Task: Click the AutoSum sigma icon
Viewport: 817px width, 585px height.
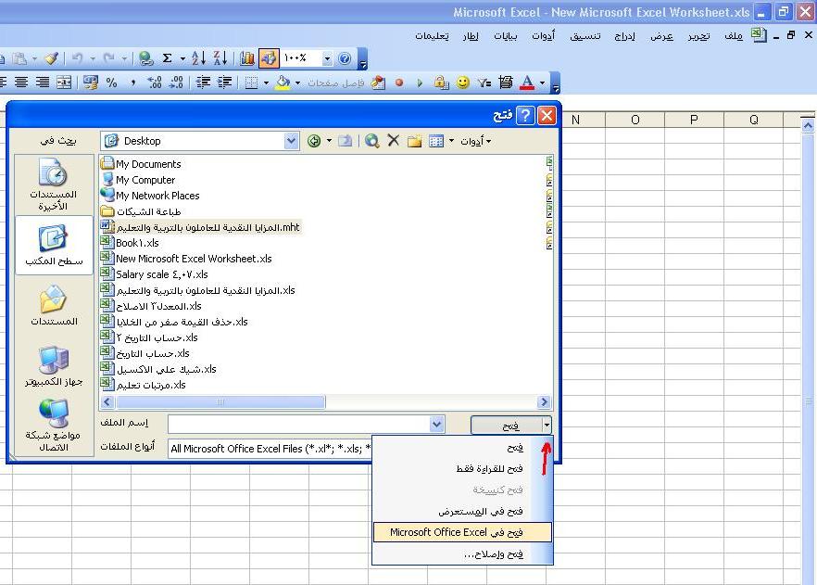Action: click(168, 58)
